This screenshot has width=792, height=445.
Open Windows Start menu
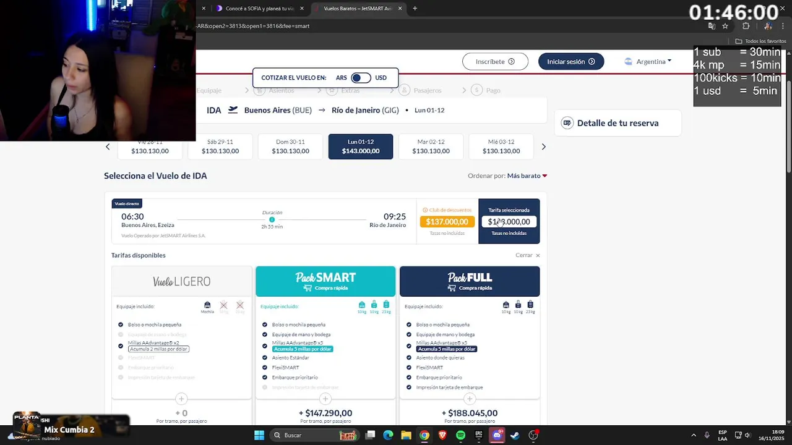(x=259, y=435)
